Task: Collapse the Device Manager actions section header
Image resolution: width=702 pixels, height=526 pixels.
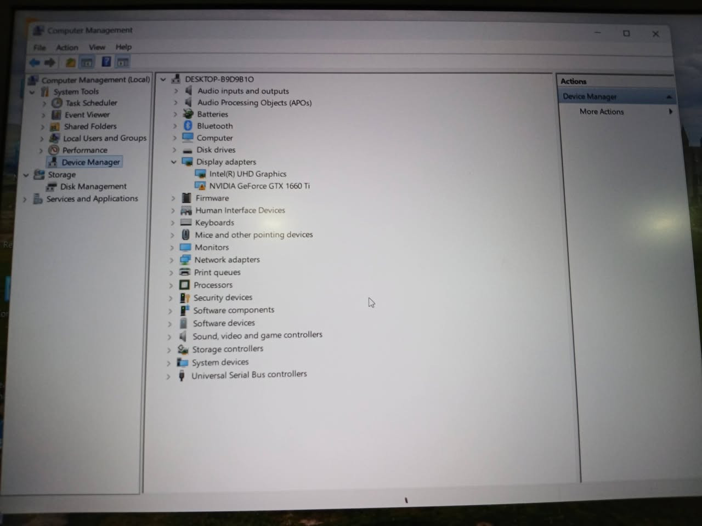Action: pyautogui.click(x=669, y=97)
